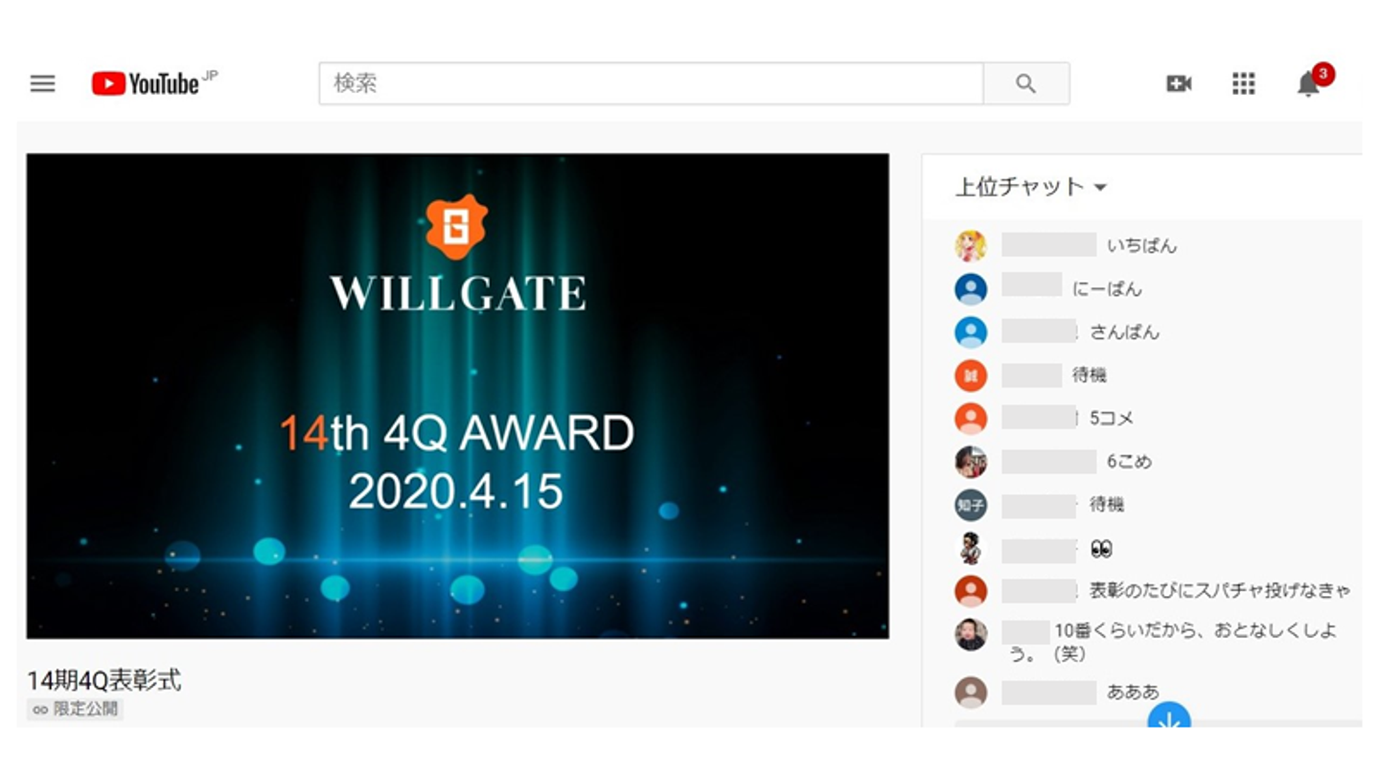Image resolution: width=1380 pixels, height=776 pixels.
Task: Click the avatar beside 10番くらいだから message
Action: coord(971,634)
